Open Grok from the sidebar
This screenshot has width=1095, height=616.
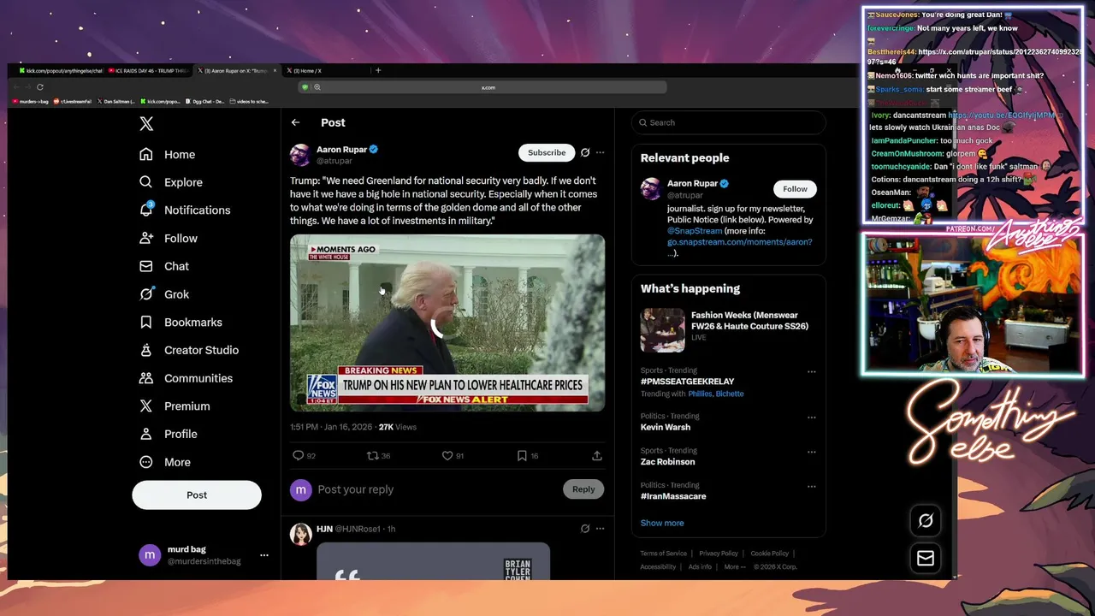(x=164, y=294)
